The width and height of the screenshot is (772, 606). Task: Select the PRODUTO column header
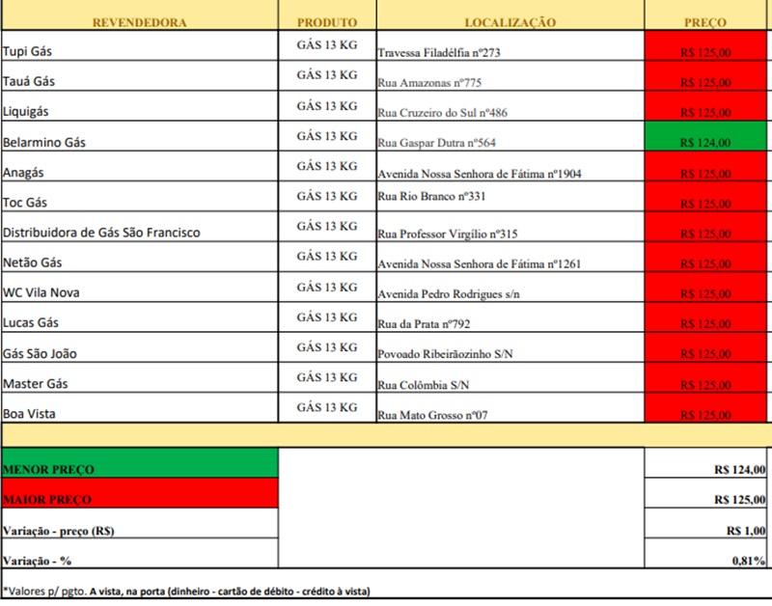pos(326,21)
